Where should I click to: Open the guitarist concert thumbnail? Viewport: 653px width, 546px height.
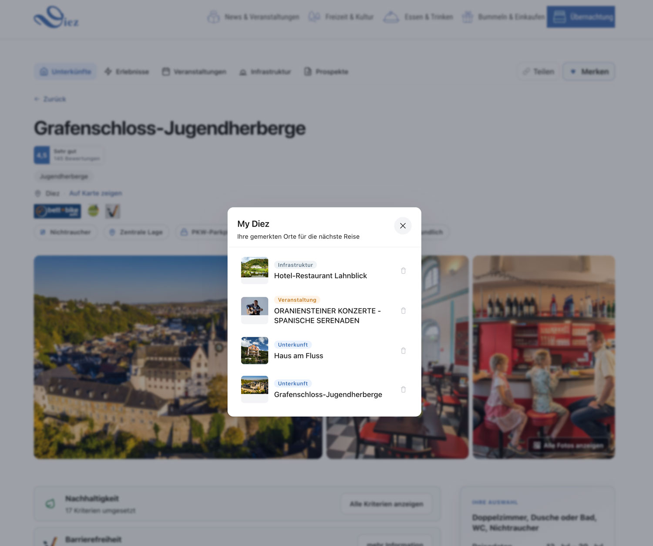[255, 310]
